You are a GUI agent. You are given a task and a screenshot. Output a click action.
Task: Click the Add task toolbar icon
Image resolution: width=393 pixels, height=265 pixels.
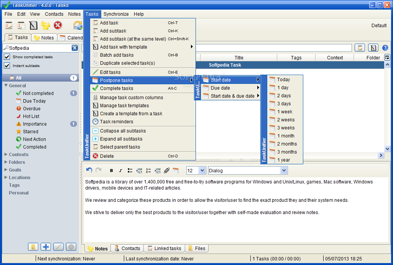[9, 25]
